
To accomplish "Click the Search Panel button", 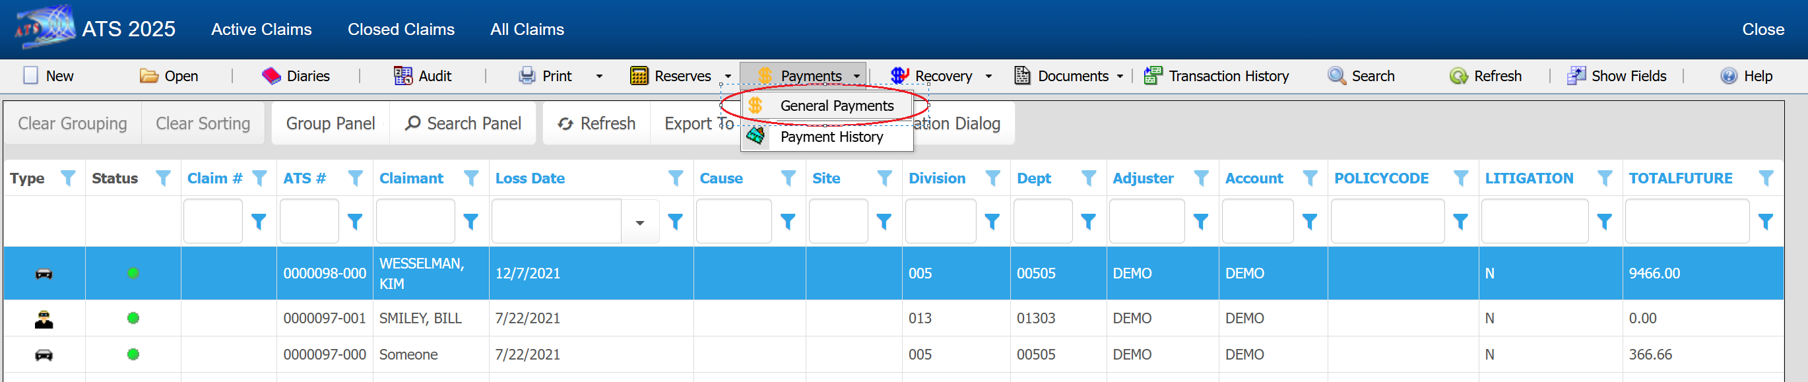I will tap(463, 123).
